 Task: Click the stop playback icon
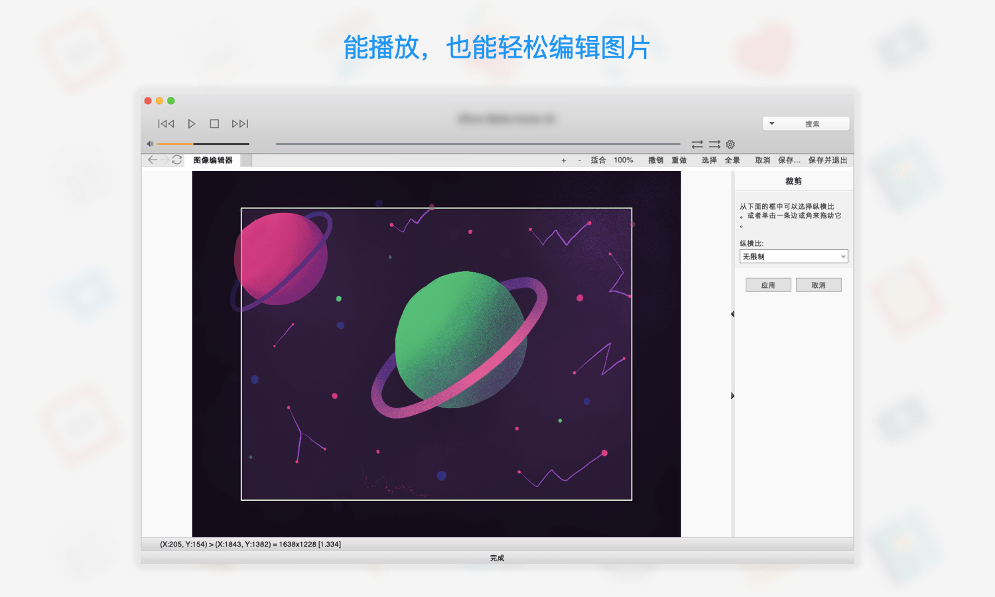[x=214, y=123]
